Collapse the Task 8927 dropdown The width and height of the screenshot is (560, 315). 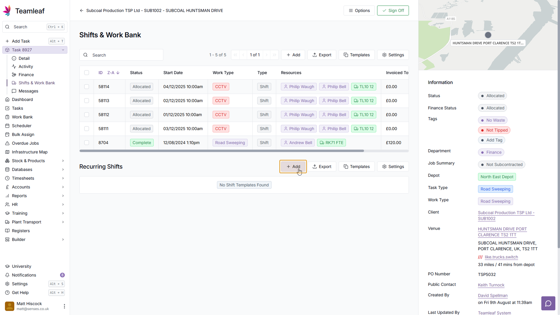(x=63, y=50)
